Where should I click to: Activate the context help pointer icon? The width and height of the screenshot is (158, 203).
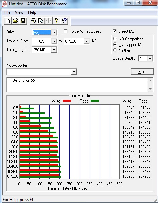coord(64,21)
